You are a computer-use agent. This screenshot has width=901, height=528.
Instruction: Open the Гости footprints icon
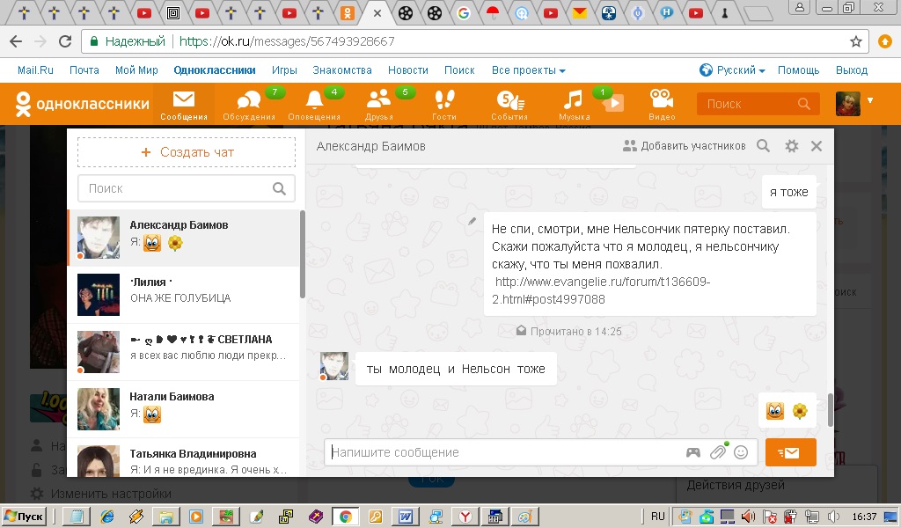[444, 102]
